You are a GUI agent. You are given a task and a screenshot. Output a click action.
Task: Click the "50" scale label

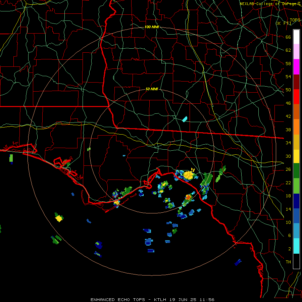288,90
